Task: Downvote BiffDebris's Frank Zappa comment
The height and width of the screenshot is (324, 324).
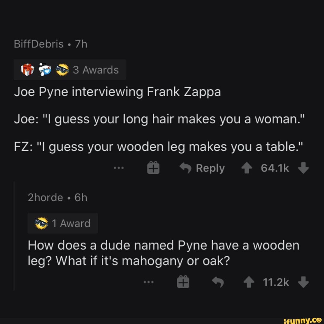Action: 303,168
